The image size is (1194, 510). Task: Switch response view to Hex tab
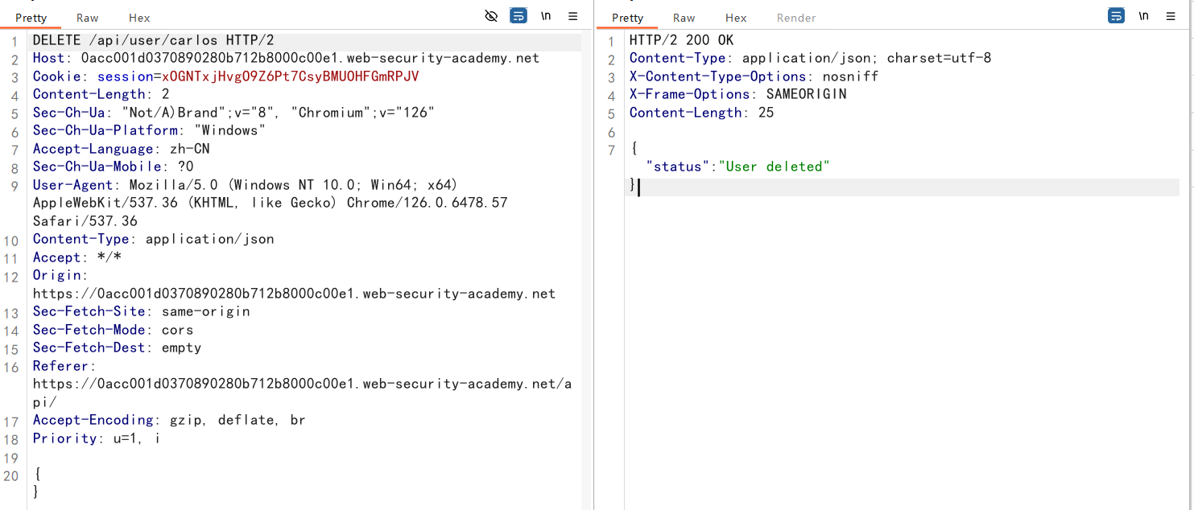click(736, 18)
